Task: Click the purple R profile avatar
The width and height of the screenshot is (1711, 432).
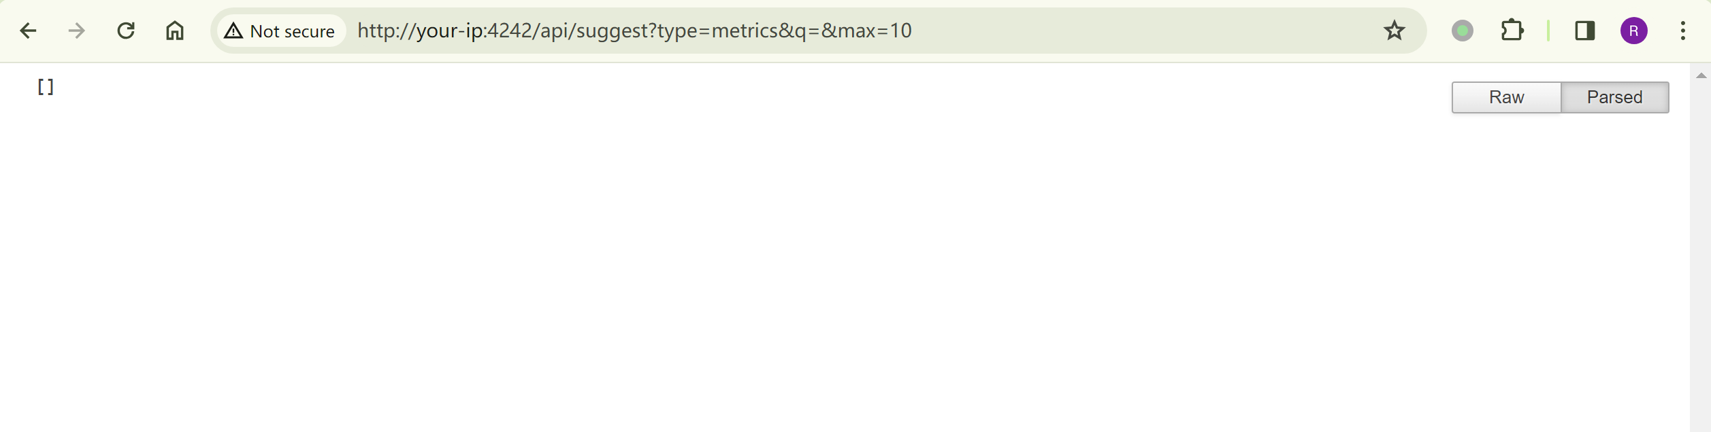Action: tap(1634, 31)
